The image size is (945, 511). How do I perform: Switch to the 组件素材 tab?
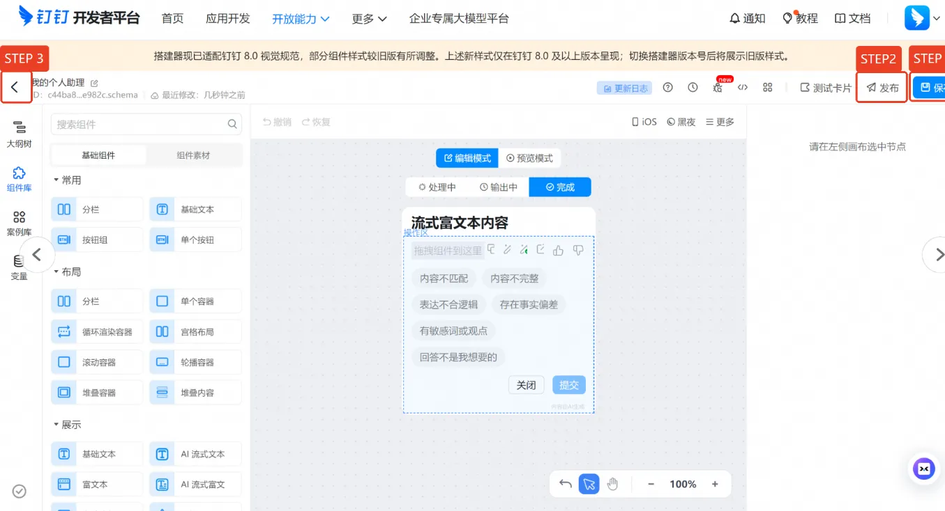coord(193,155)
